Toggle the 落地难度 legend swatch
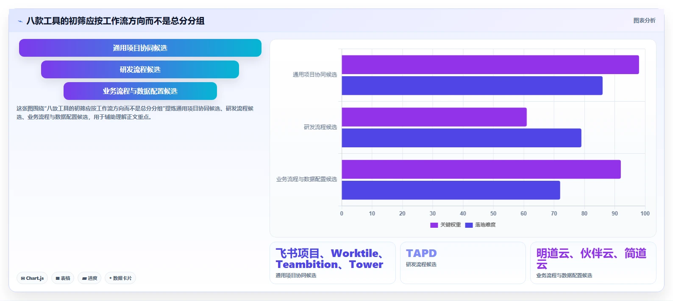The width and height of the screenshot is (673, 301). 469,225
